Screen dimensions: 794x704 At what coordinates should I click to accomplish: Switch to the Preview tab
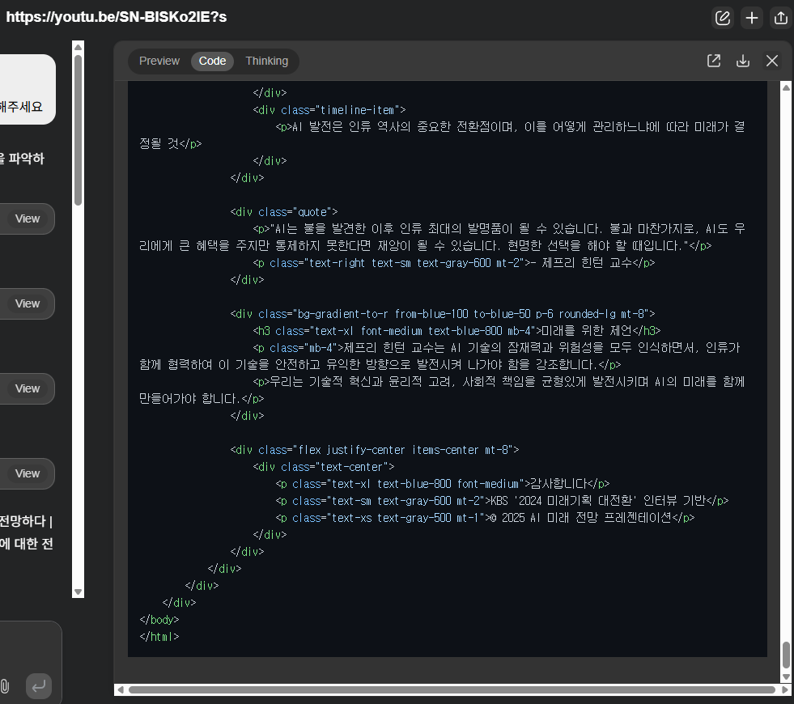click(x=159, y=61)
